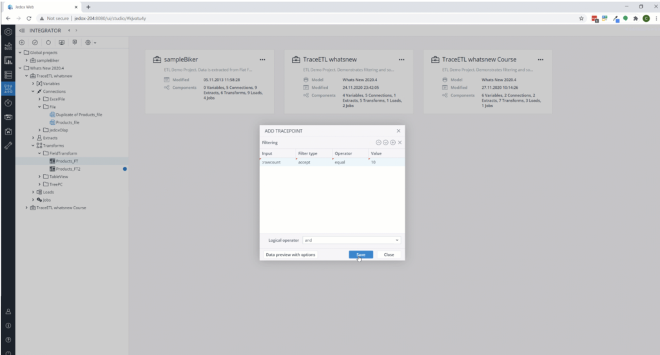
Task: Open a new browser tab
Action: pyautogui.click(x=88, y=7)
